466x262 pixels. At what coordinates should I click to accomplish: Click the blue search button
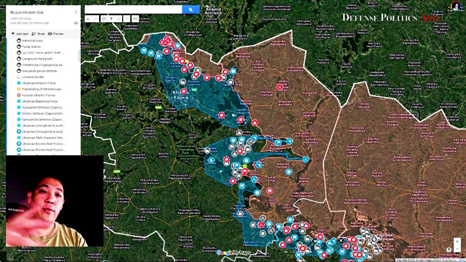pos(190,10)
